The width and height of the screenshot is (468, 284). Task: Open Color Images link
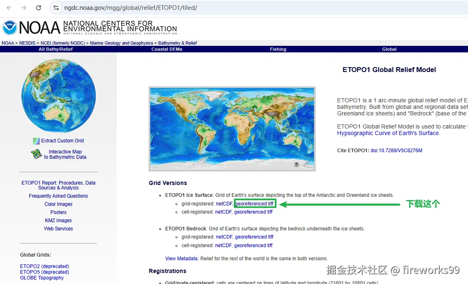tap(59, 204)
